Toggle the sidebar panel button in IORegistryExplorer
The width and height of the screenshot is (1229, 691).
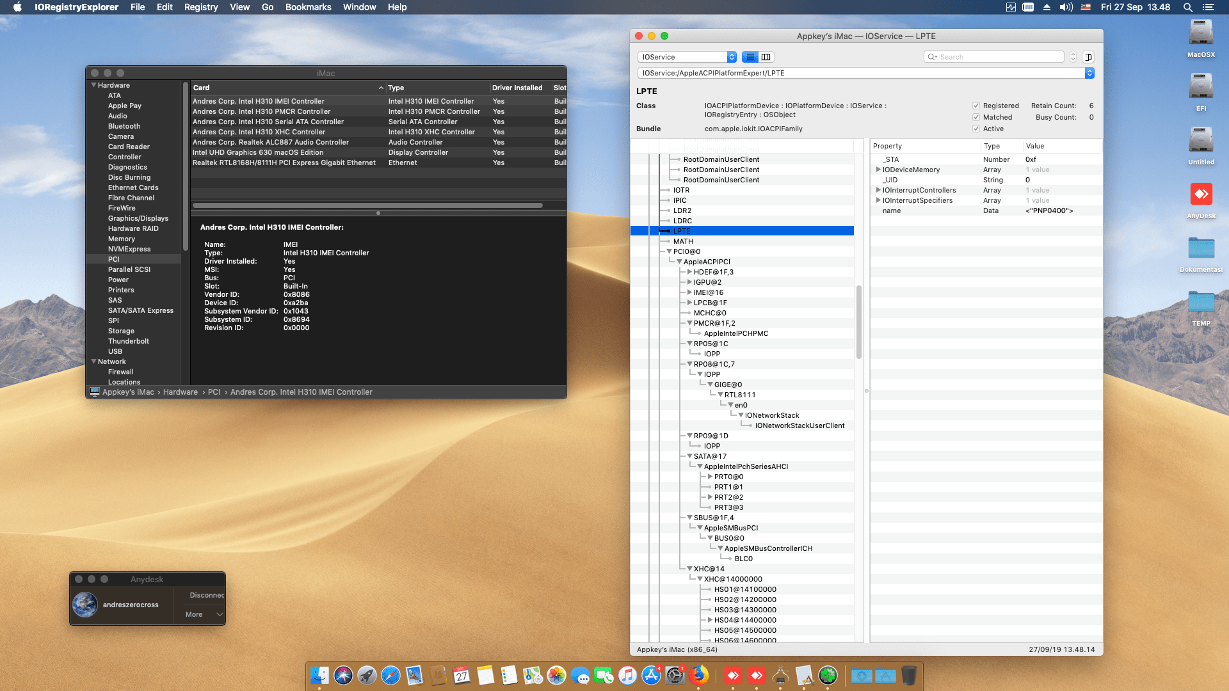tap(1088, 57)
